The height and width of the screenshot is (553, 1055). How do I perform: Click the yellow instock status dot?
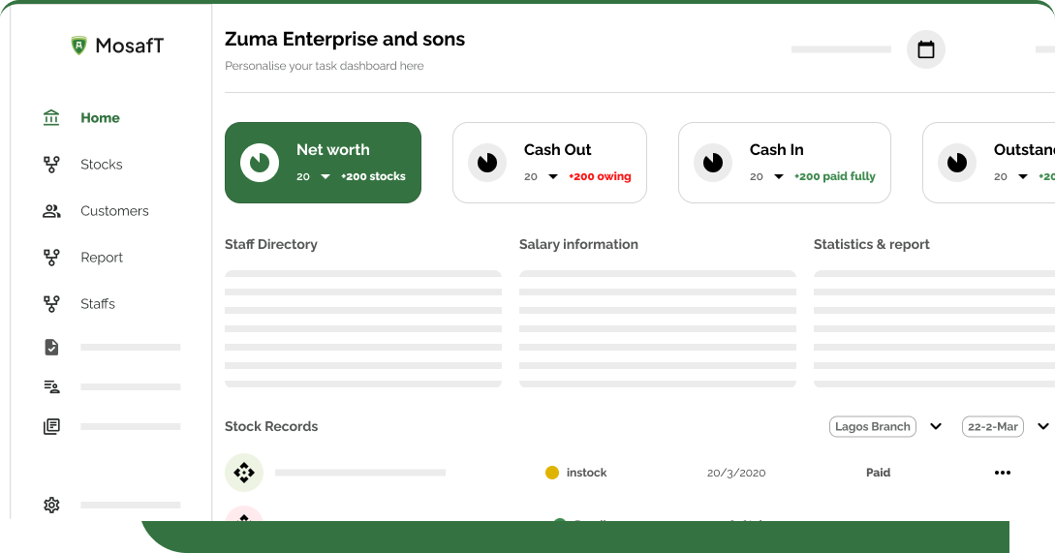(x=552, y=473)
